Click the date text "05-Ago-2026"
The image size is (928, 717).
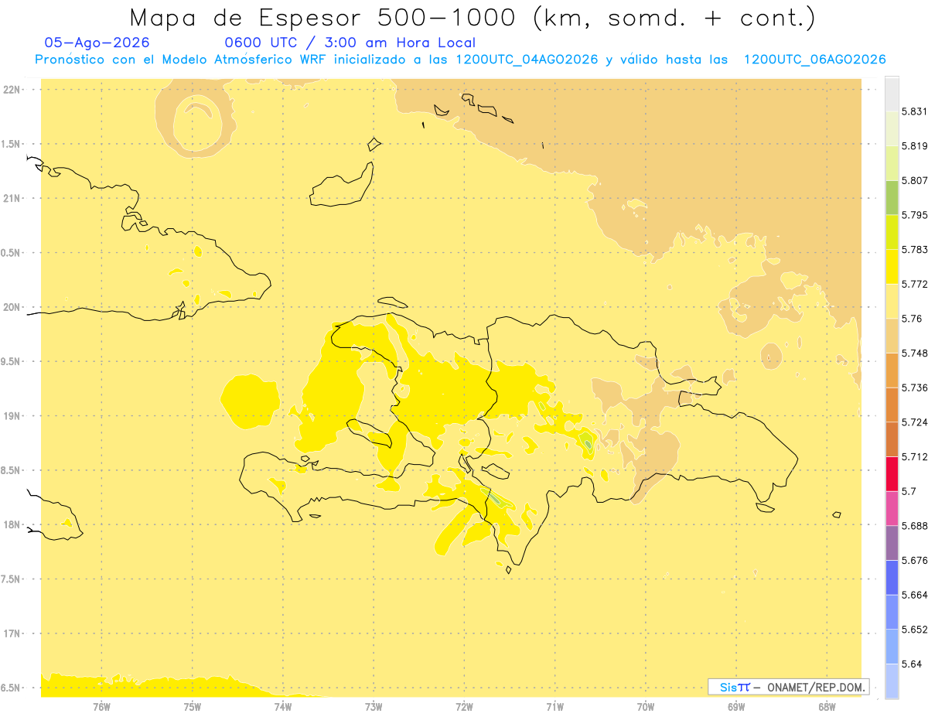(x=97, y=43)
